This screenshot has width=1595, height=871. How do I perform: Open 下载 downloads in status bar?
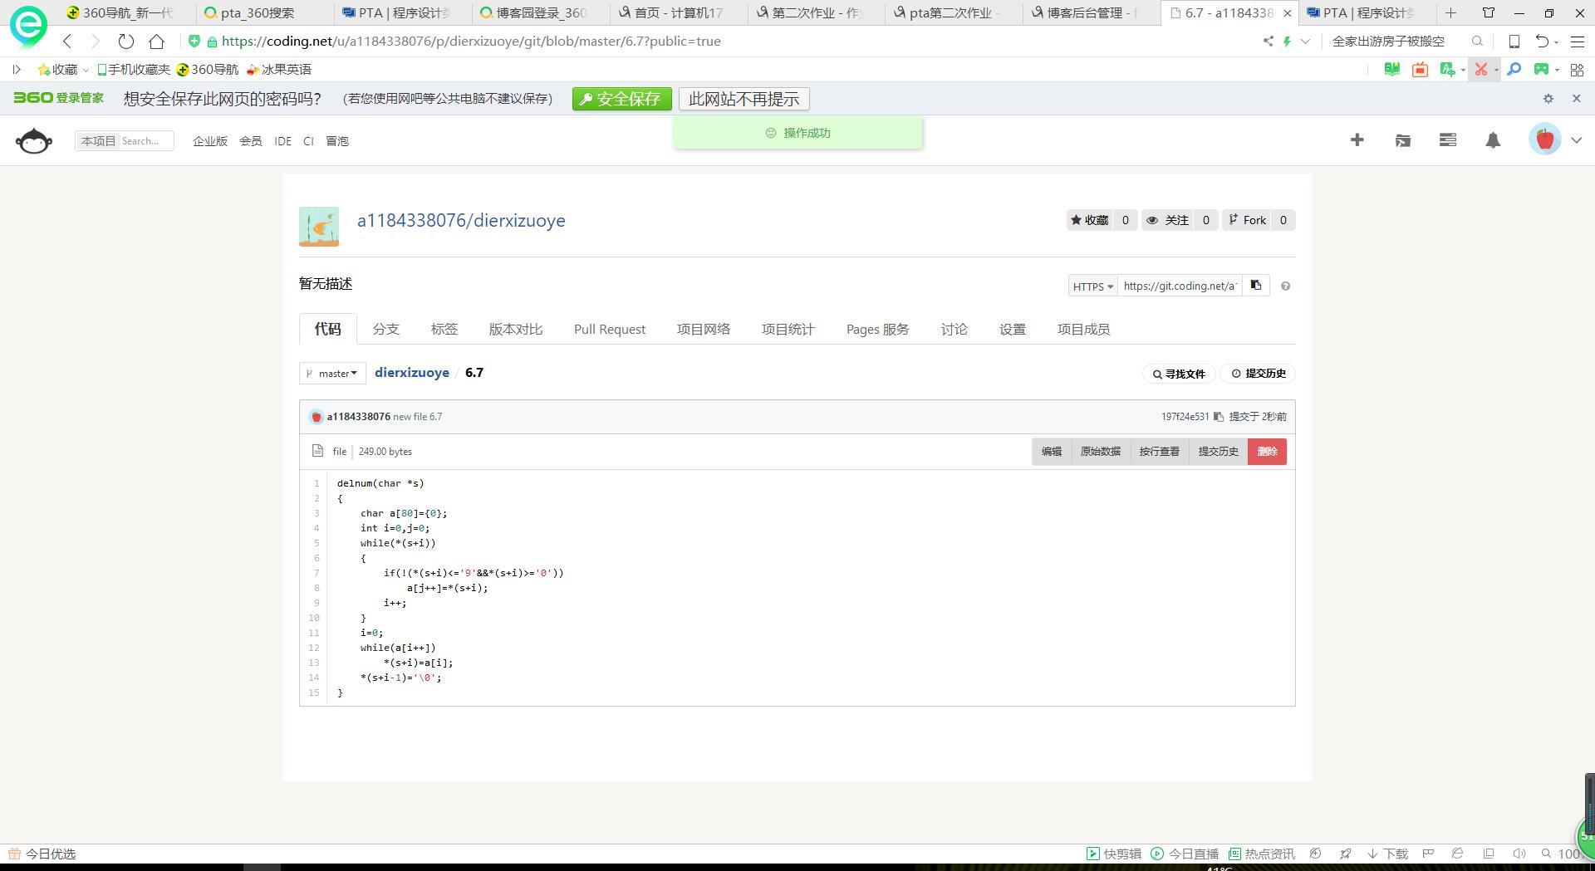1387,854
